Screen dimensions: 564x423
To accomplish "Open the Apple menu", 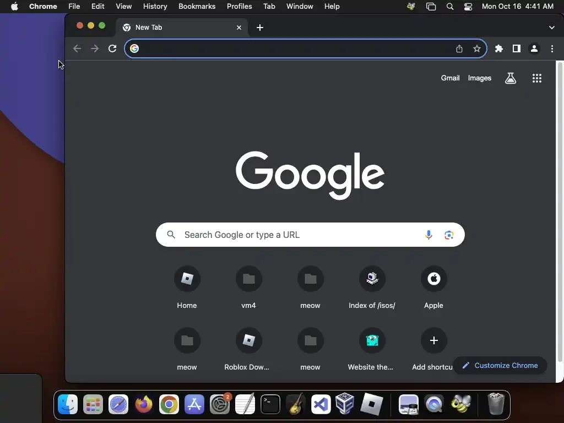I will pyautogui.click(x=14, y=7).
